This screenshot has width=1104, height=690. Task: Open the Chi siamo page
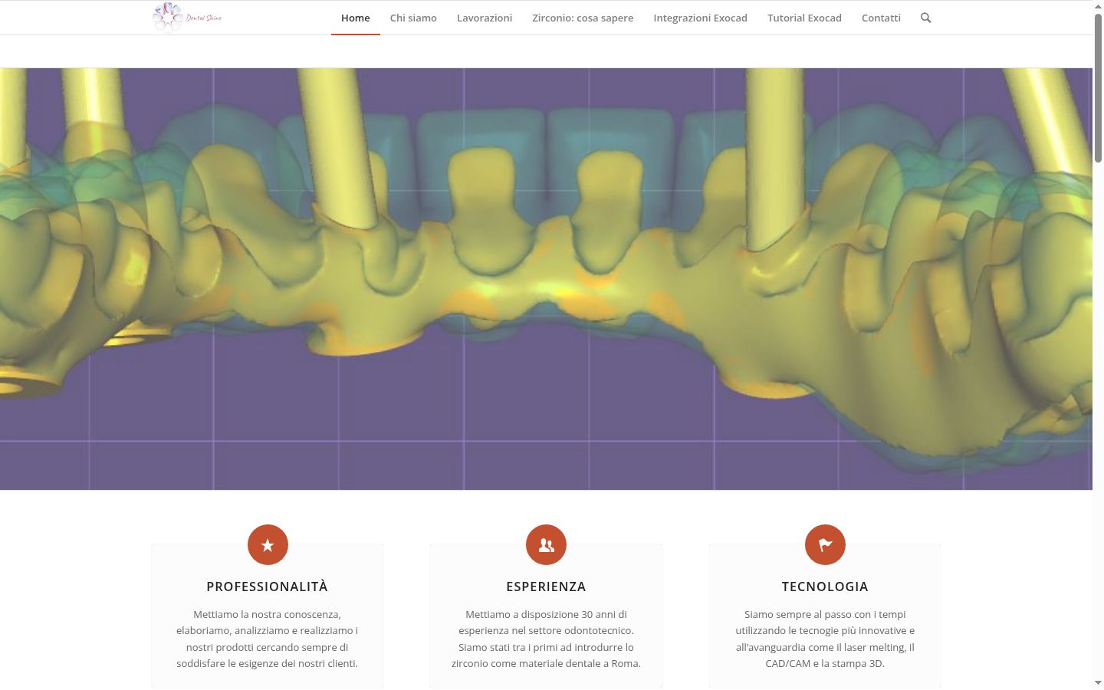point(413,18)
